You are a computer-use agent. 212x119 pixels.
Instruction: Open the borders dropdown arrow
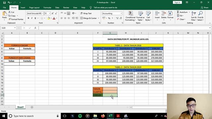point(44,18)
